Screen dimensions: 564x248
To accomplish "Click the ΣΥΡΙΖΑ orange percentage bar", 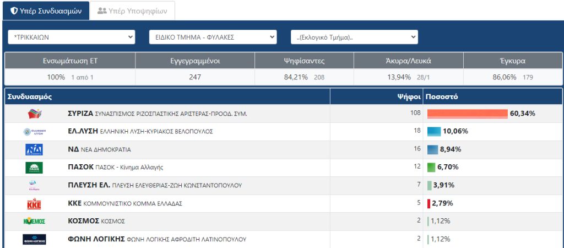I will (x=467, y=114).
